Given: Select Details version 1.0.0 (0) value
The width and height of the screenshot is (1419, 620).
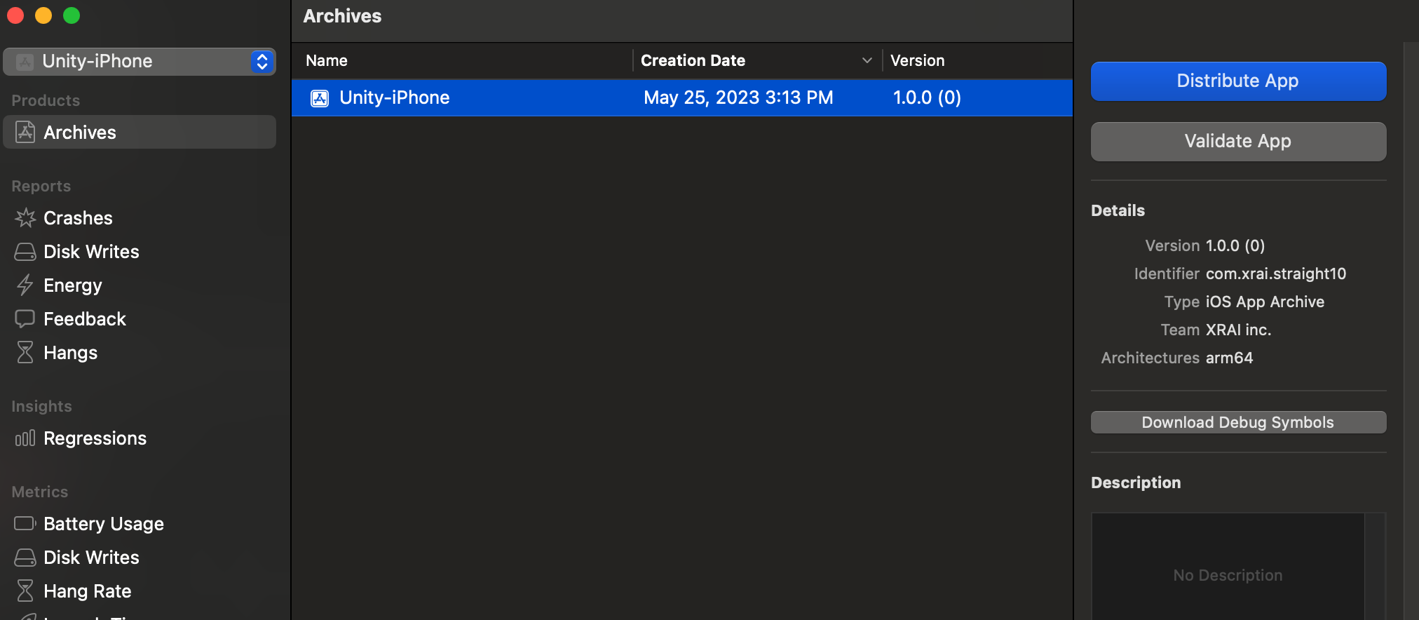Looking at the screenshot, I should click(1235, 245).
